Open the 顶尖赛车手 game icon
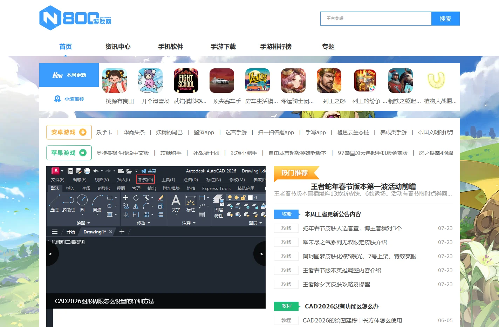 pos(222,81)
